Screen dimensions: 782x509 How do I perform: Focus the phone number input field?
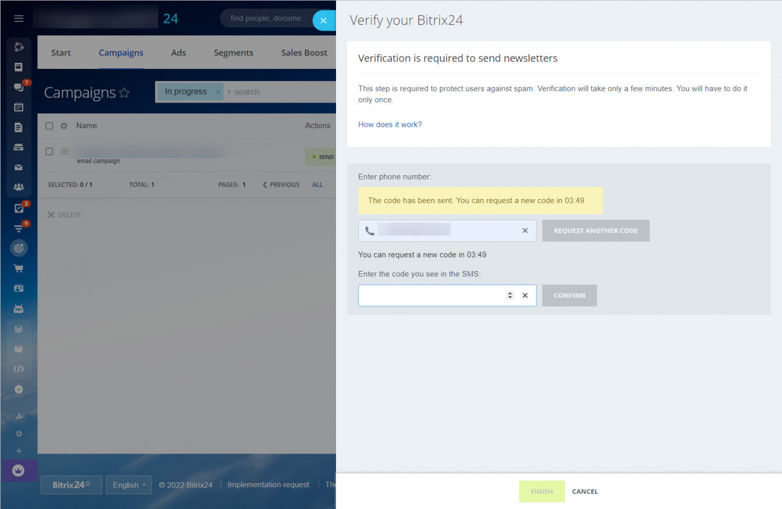pos(447,231)
